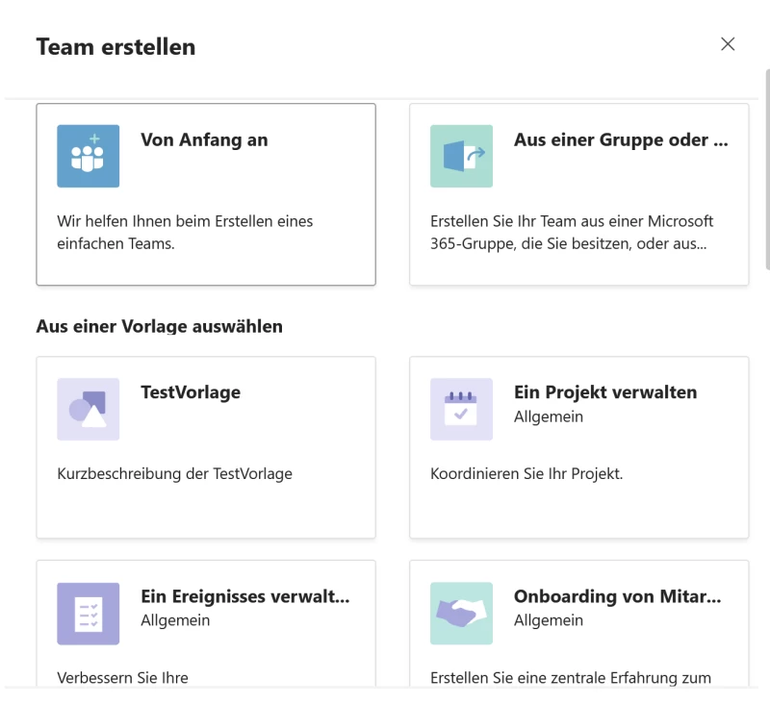The height and width of the screenshot is (705, 770).
Task: Choose the Ein Ereignisses verwalten template
Action: [206, 625]
